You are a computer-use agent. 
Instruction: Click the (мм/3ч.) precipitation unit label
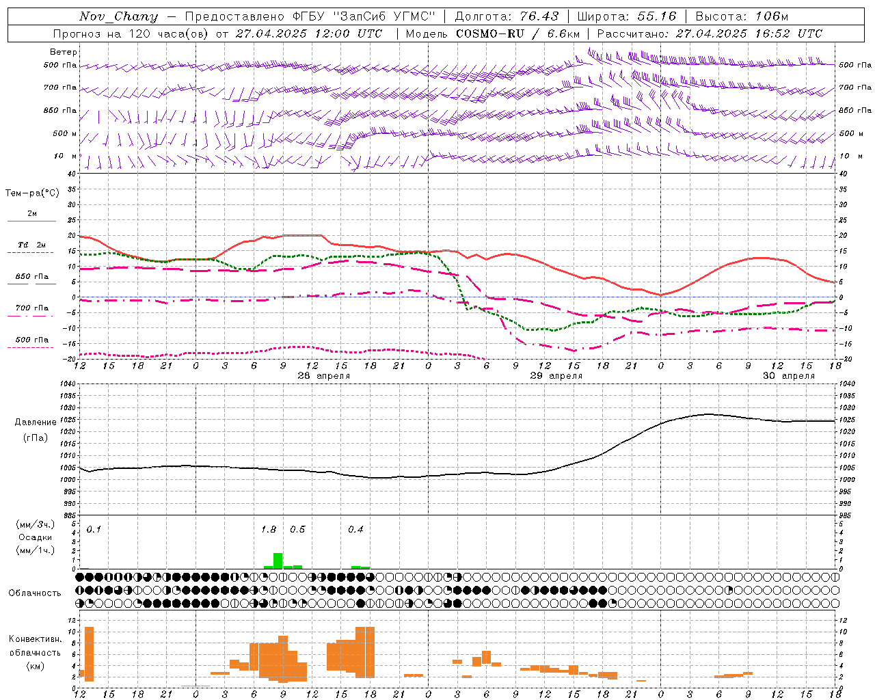coord(36,525)
